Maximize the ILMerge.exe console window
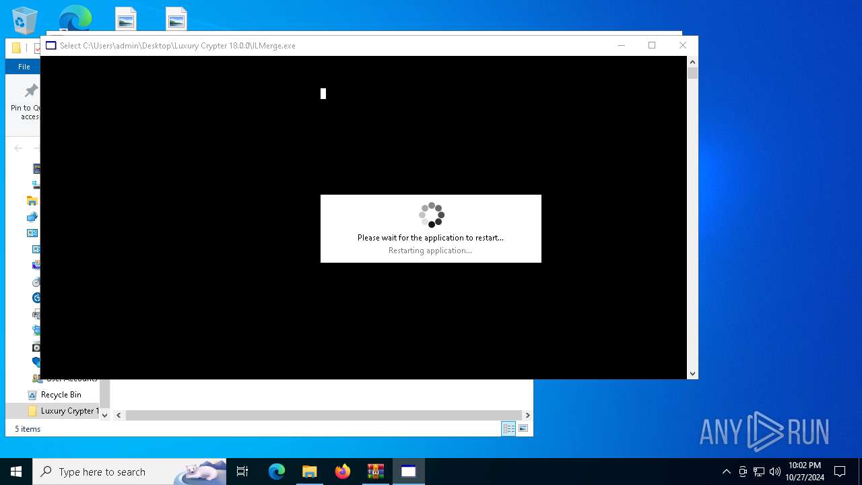Screen dimensions: 862x485 (652, 46)
